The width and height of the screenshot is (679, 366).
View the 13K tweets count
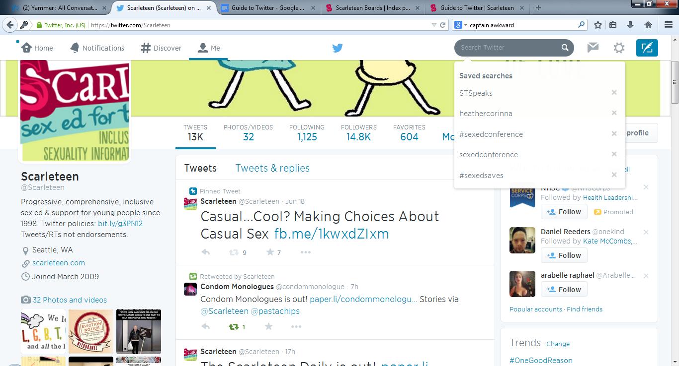click(x=195, y=133)
